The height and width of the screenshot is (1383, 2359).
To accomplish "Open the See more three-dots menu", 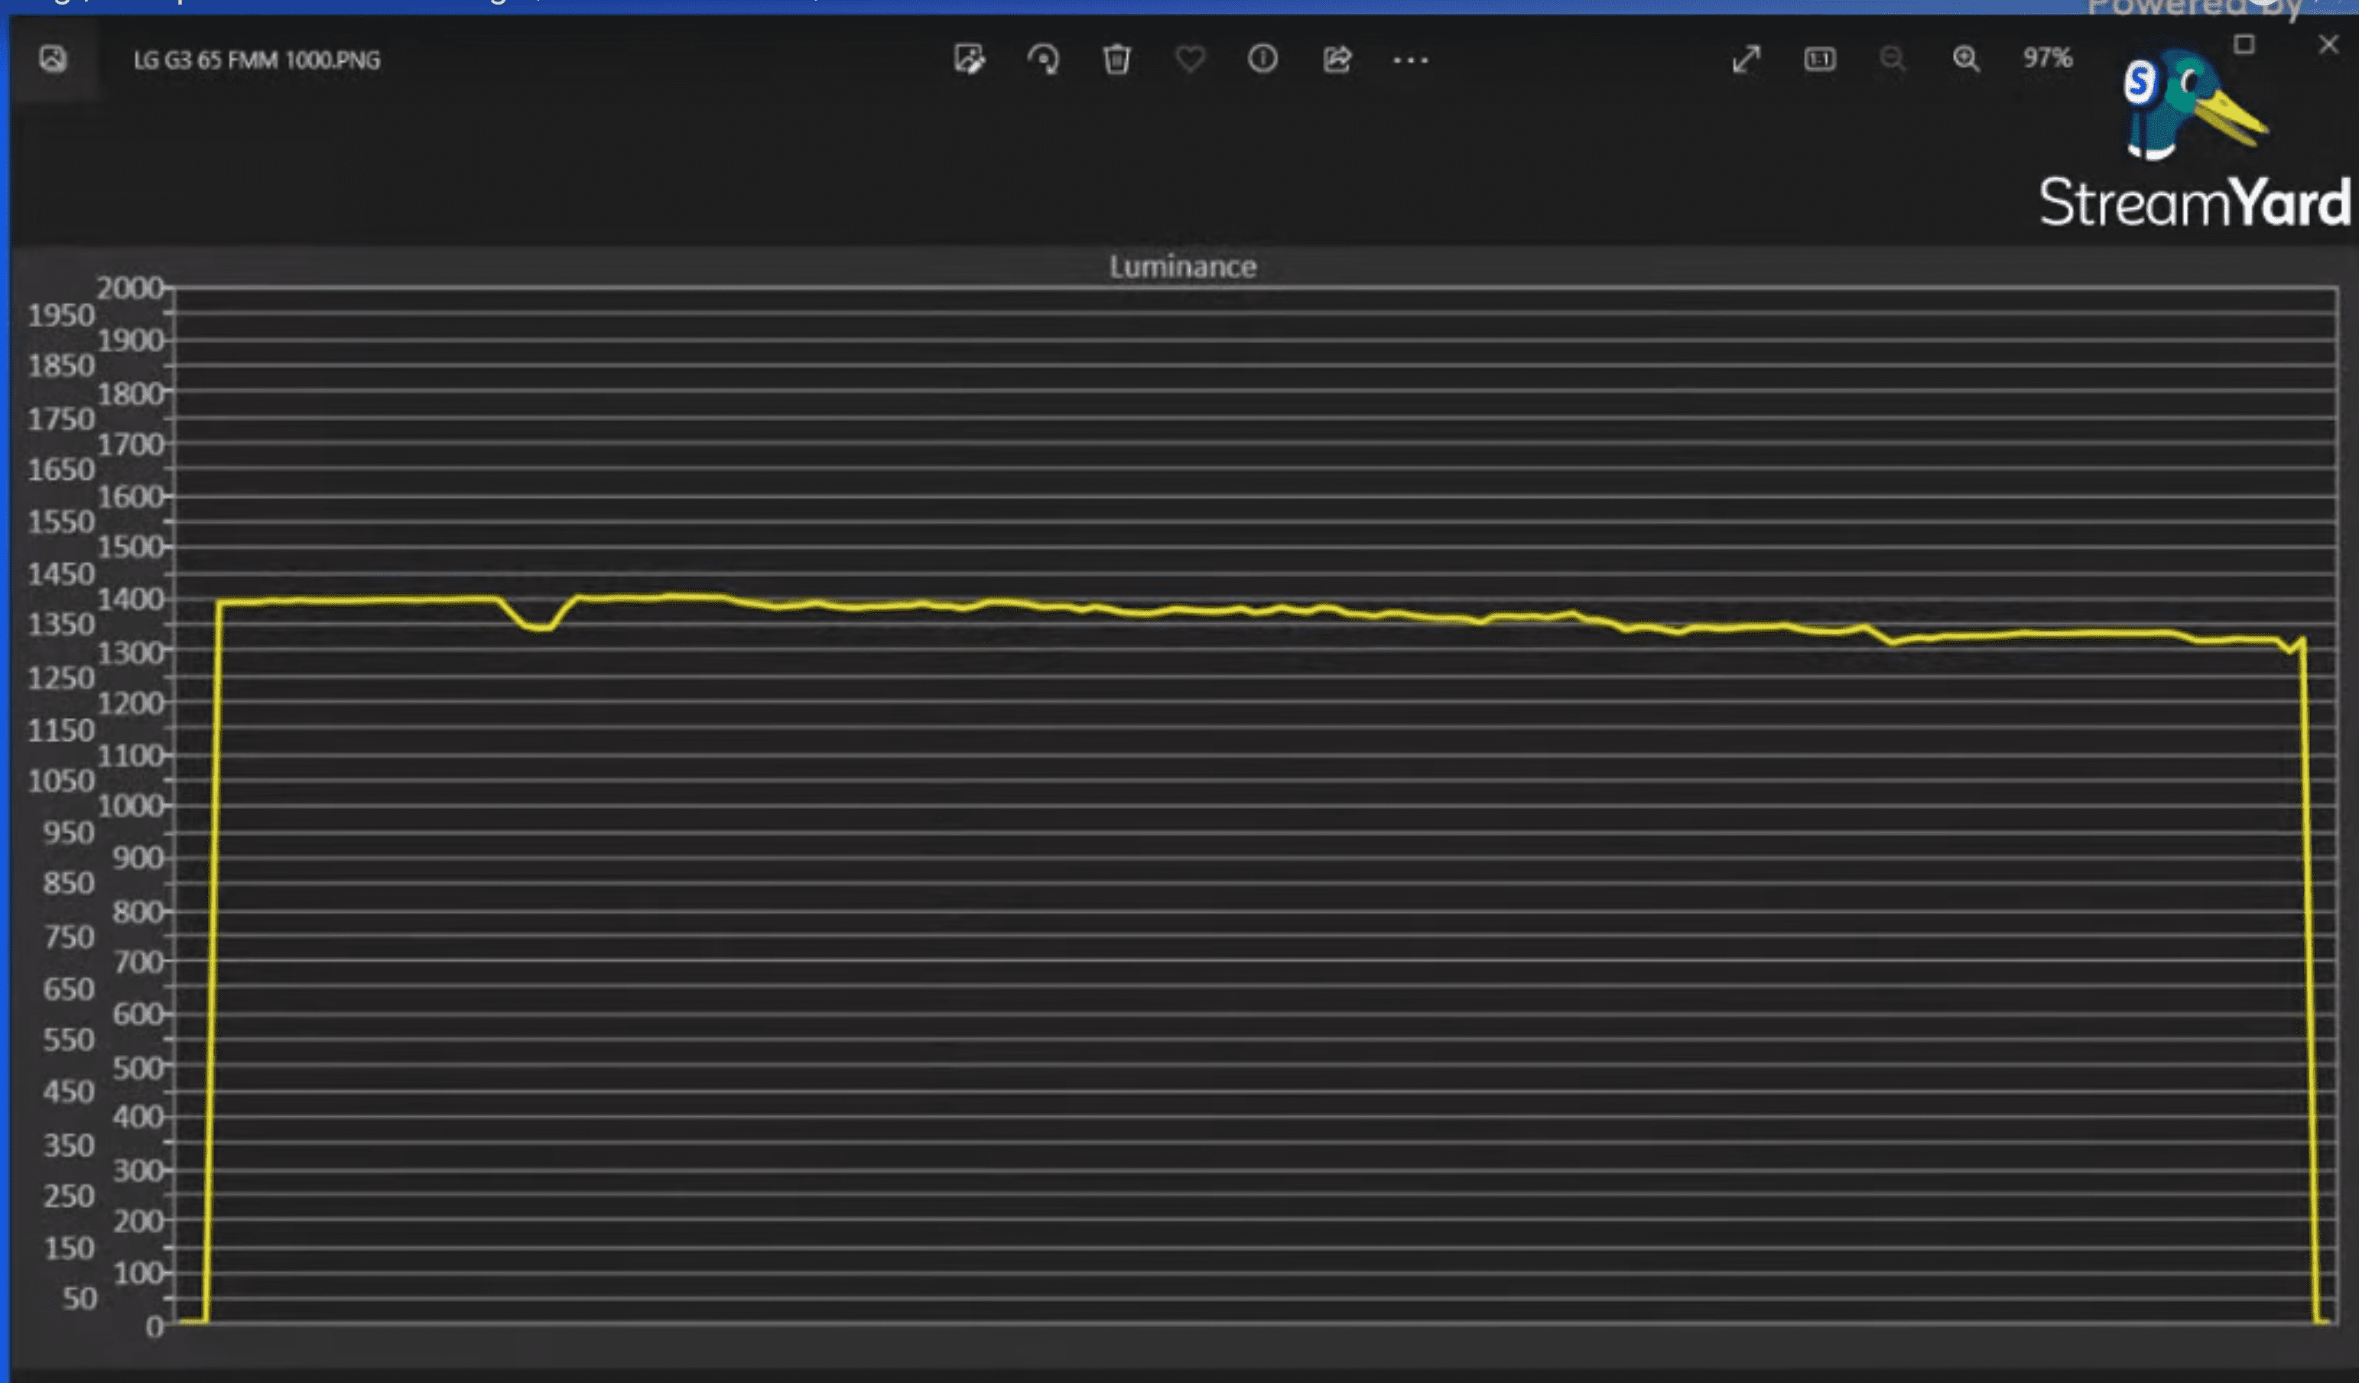I will coord(1410,60).
